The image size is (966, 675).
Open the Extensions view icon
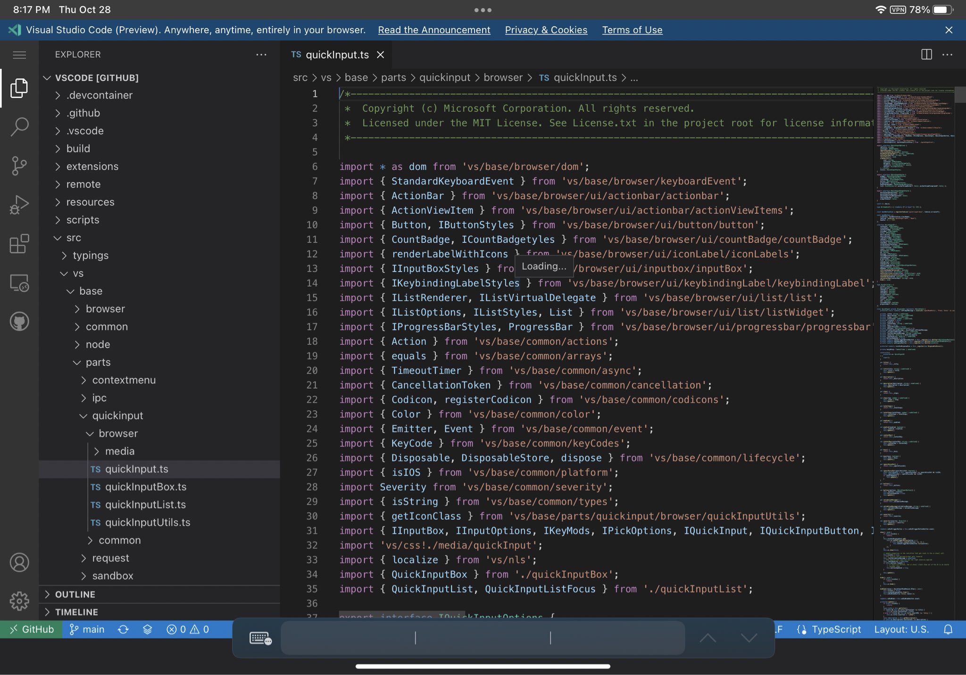coord(19,244)
